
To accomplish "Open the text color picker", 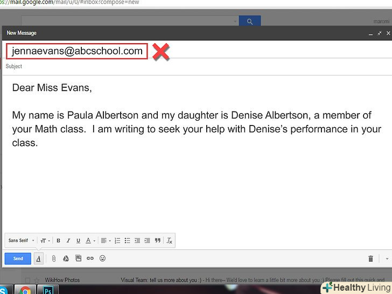I will [x=90, y=241].
